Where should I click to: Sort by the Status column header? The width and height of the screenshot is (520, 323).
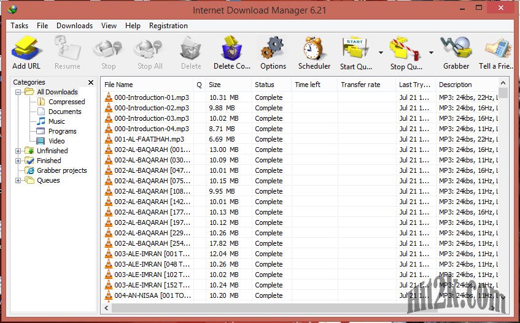tap(271, 85)
